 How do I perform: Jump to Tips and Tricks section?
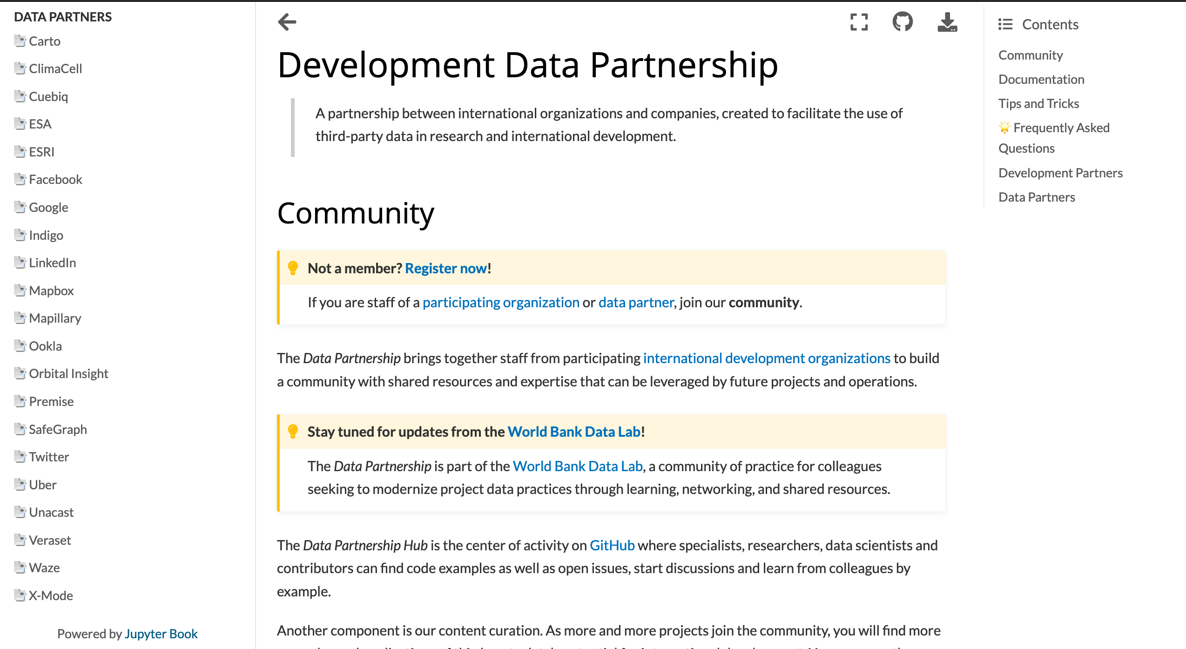pos(1038,103)
